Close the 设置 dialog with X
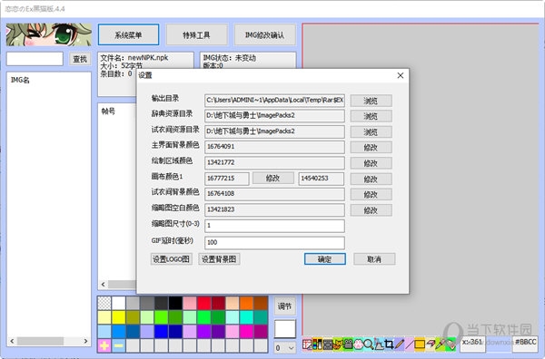Viewport: 545px width, 359px height. [401, 75]
